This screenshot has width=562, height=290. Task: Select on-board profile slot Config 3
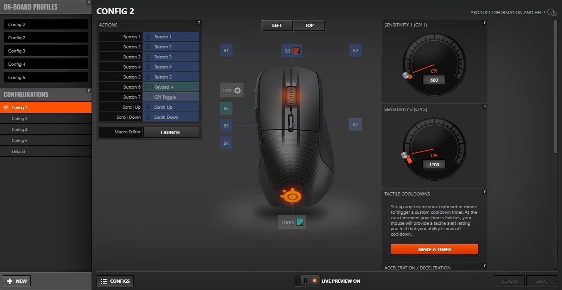click(45, 51)
